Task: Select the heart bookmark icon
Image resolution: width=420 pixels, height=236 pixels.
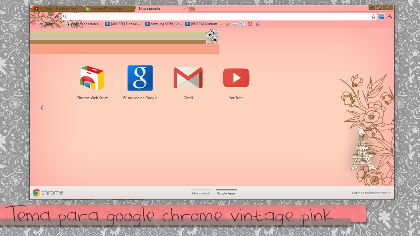Action: tap(34, 24)
